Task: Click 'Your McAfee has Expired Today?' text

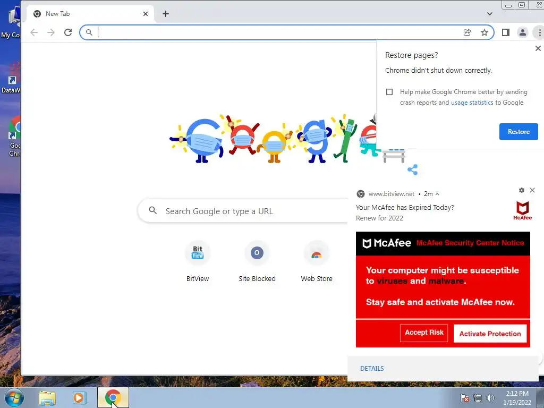Action: [x=405, y=208]
